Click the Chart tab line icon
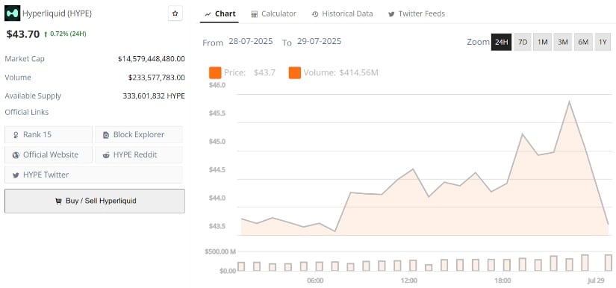The image size is (616, 288). pyautogui.click(x=208, y=14)
